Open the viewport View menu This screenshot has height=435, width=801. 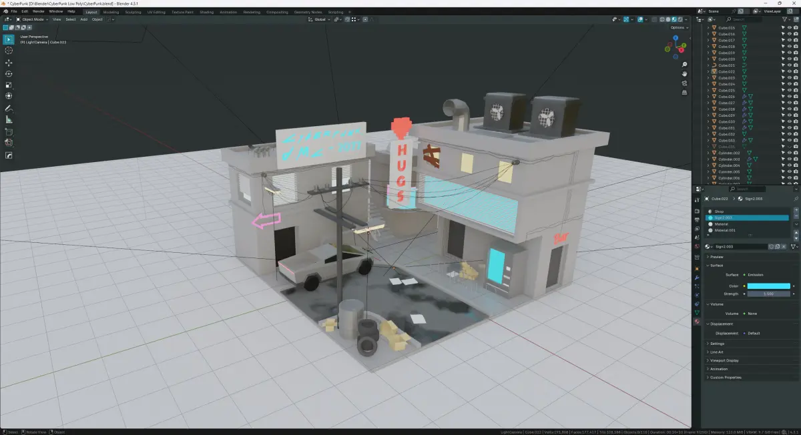click(x=57, y=19)
